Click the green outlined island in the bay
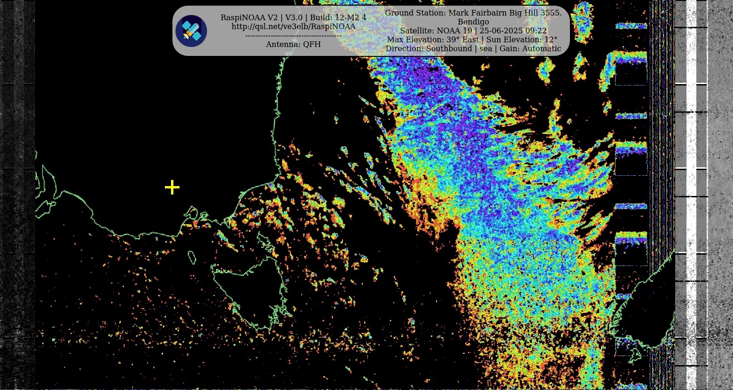733x390 pixels. click(x=192, y=257)
